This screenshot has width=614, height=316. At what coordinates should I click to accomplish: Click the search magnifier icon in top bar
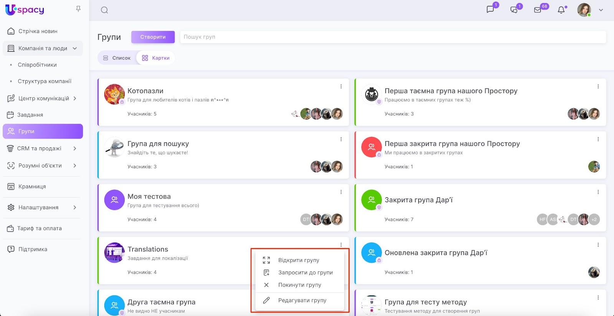(104, 10)
